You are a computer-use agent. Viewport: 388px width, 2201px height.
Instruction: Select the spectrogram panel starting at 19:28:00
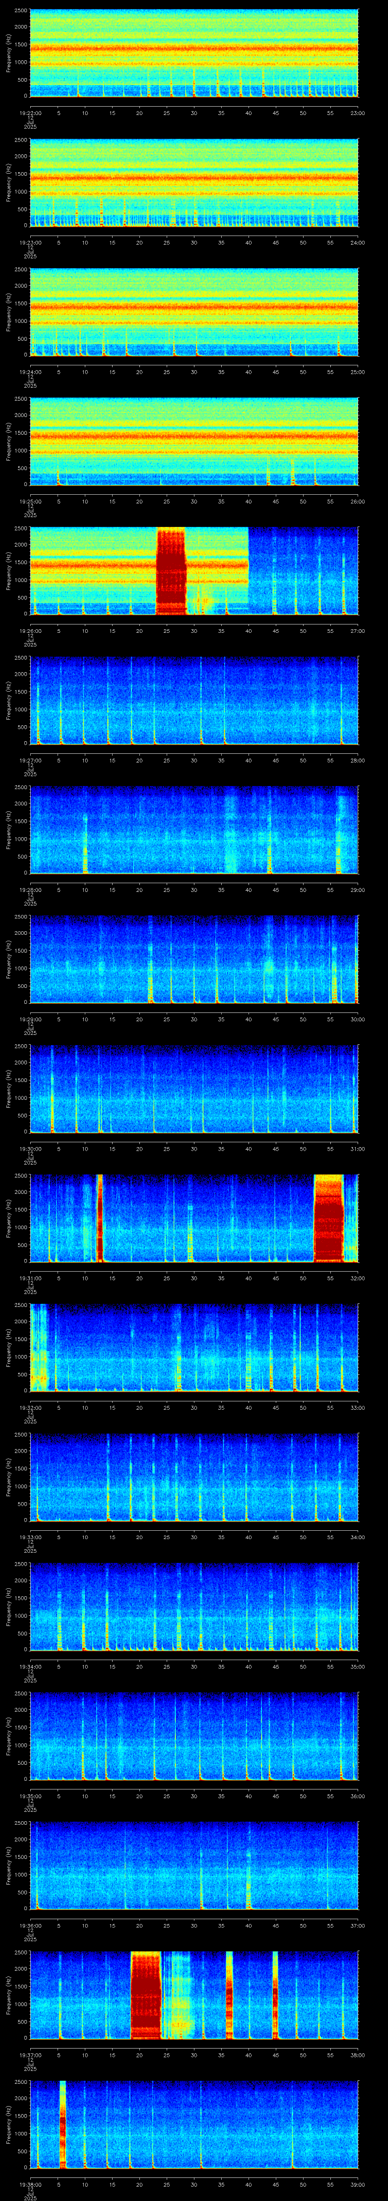point(194,830)
